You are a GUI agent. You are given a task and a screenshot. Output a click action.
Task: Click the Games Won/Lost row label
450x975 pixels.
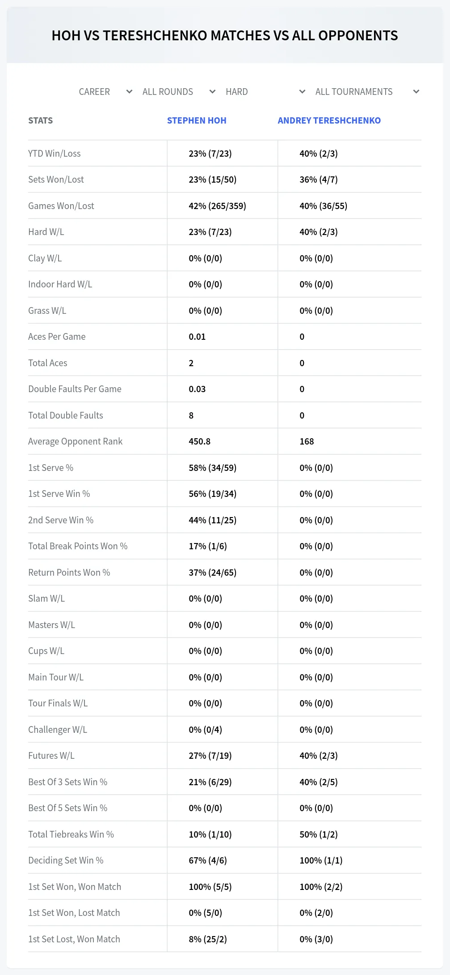(61, 206)
